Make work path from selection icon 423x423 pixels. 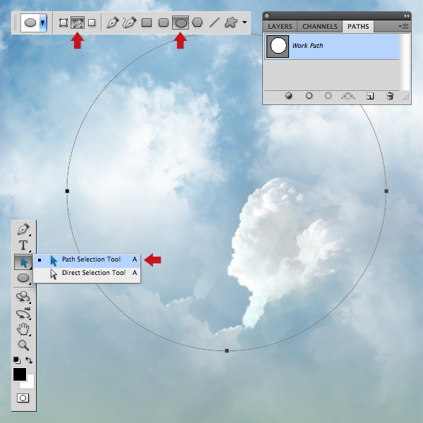click(348, 96)
